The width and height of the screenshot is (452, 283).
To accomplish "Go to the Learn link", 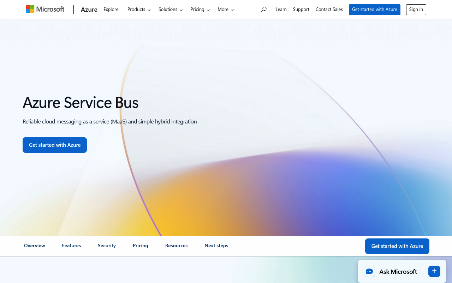I will [x=281, y=10].
